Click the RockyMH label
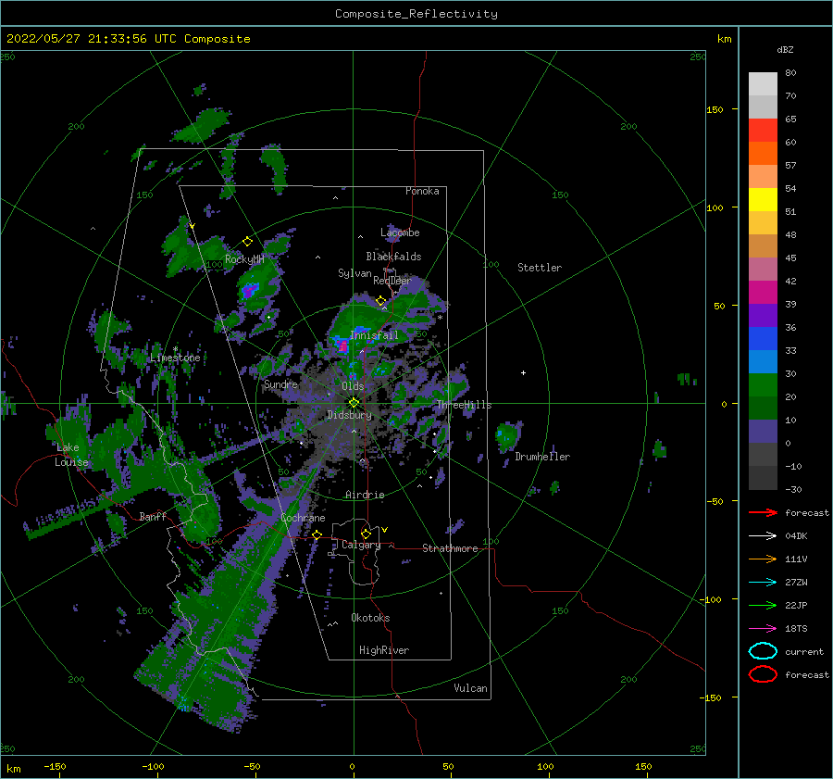Viewport: 833px width, 779px height. coord(244,259)
